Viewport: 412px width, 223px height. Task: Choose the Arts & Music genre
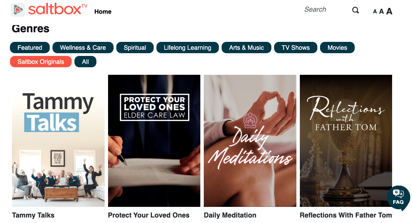[246, 48]
